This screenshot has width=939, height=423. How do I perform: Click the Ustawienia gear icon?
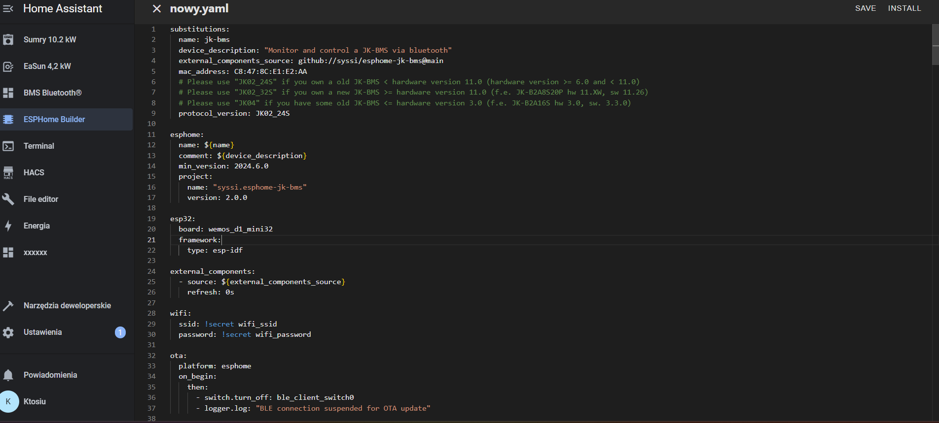pos(8,332)
